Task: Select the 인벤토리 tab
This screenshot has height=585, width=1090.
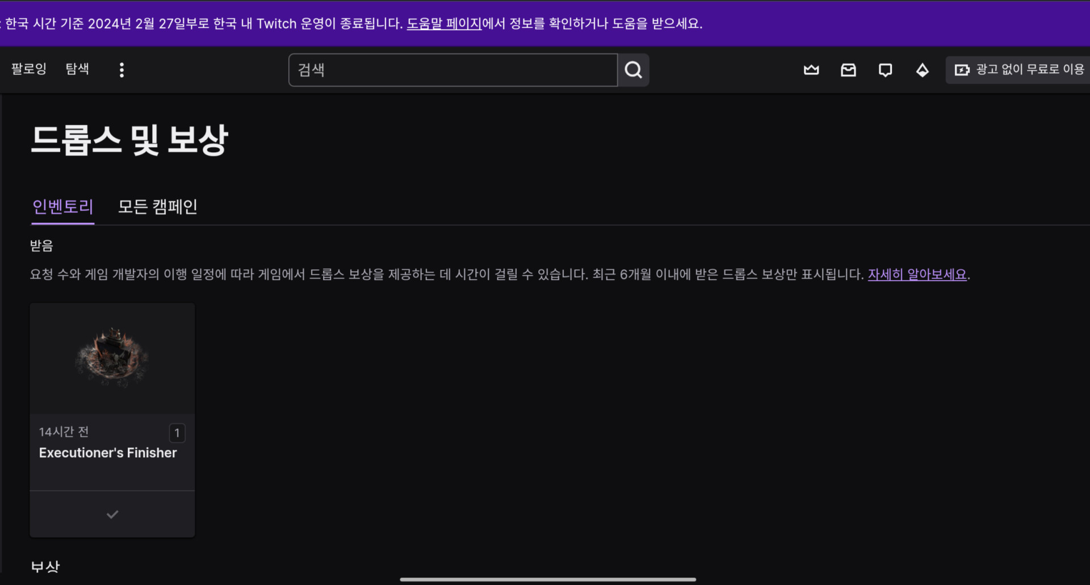Action: (62, 207)
